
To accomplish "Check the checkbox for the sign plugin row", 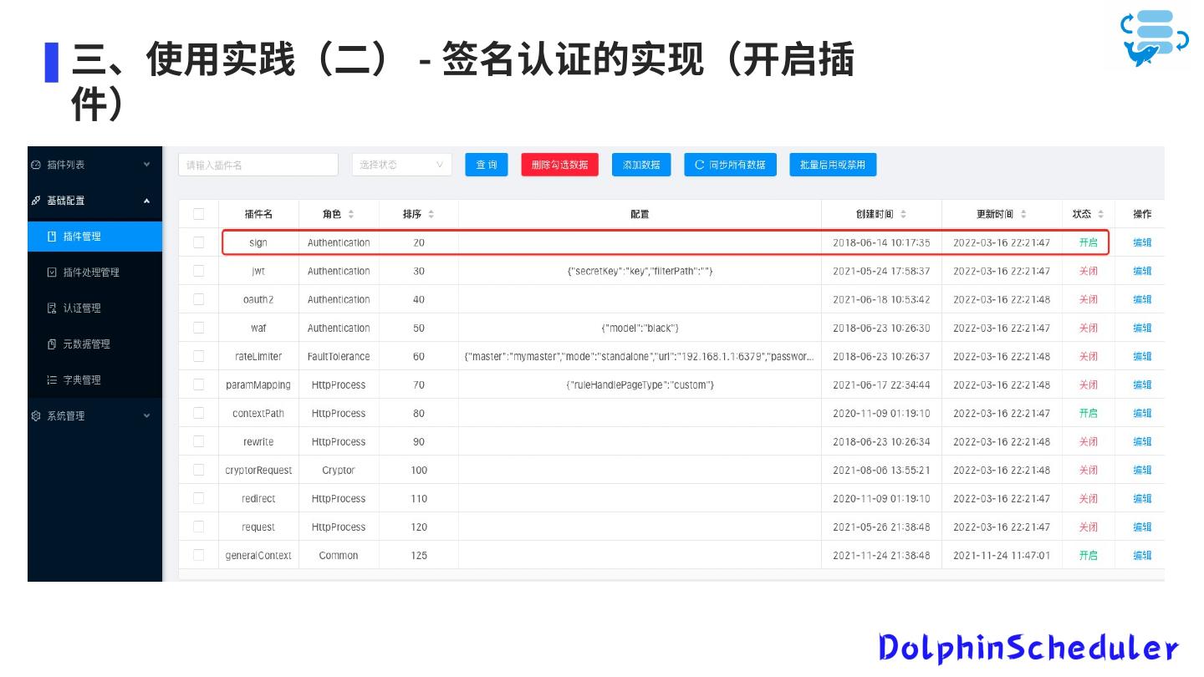I will tap(199, 242).
